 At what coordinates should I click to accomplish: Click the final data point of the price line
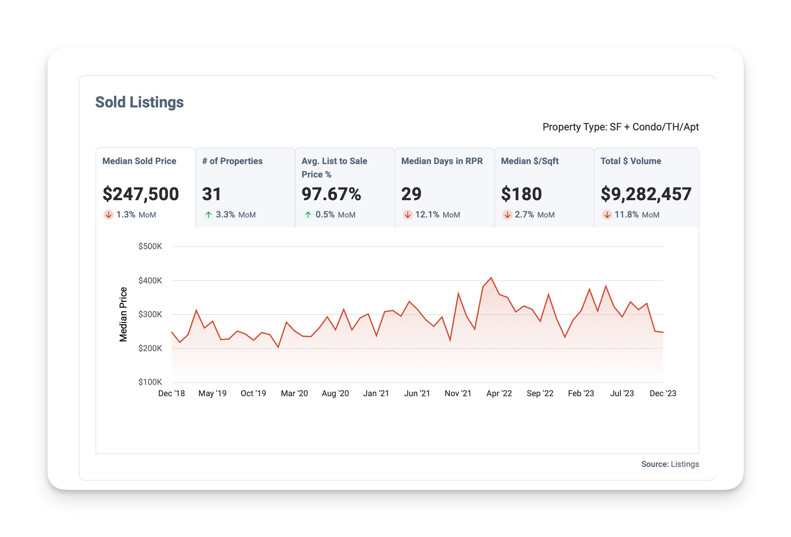click(663, 332)
